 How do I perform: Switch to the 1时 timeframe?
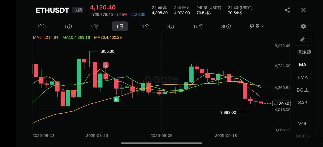tap(94, 26)
